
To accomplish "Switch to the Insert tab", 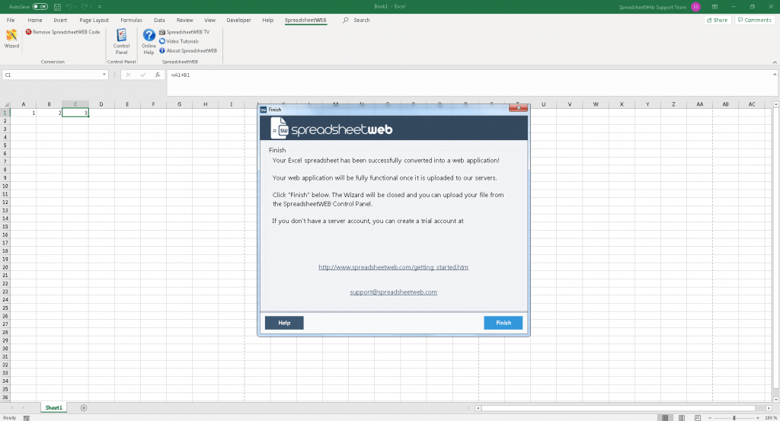I will click(x=60, y=20).
